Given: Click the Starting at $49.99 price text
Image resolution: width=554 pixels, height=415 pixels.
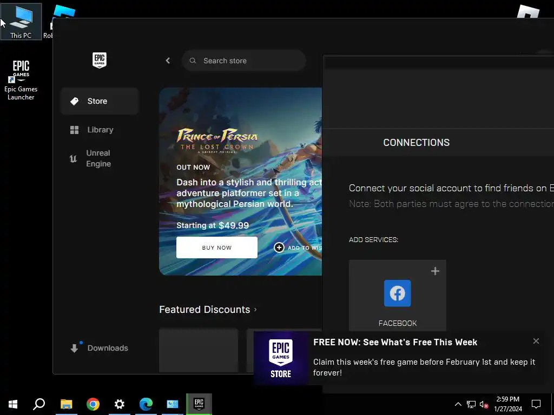Looking at the screenshot, I should [x=213, y=225].
